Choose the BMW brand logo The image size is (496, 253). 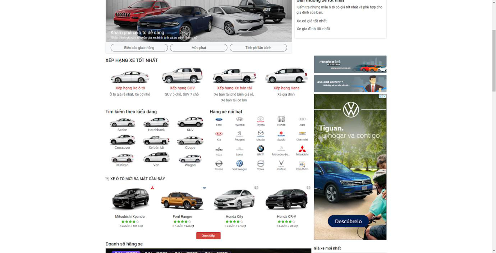261,148
